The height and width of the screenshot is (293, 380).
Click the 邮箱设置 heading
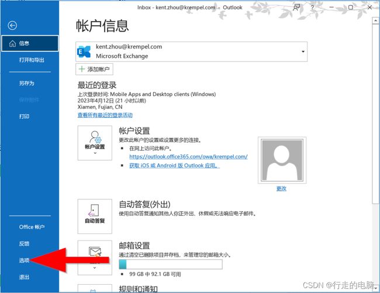point(134,246)
